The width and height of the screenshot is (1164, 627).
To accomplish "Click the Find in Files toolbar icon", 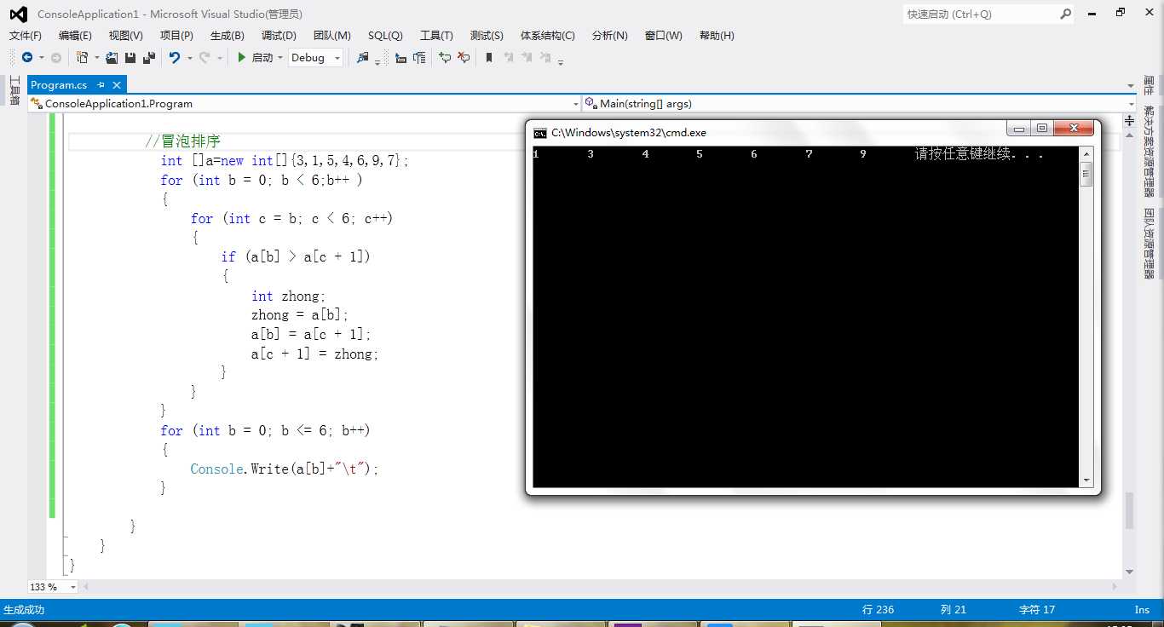I will click(363, 58).
